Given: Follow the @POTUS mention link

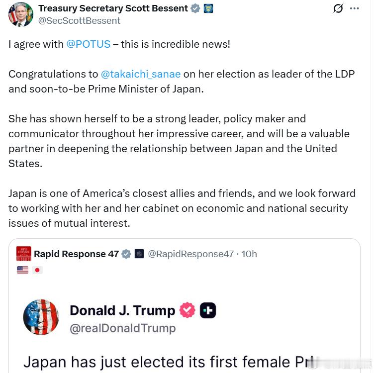Looking at the screenshot, I should tap(89, 44).
